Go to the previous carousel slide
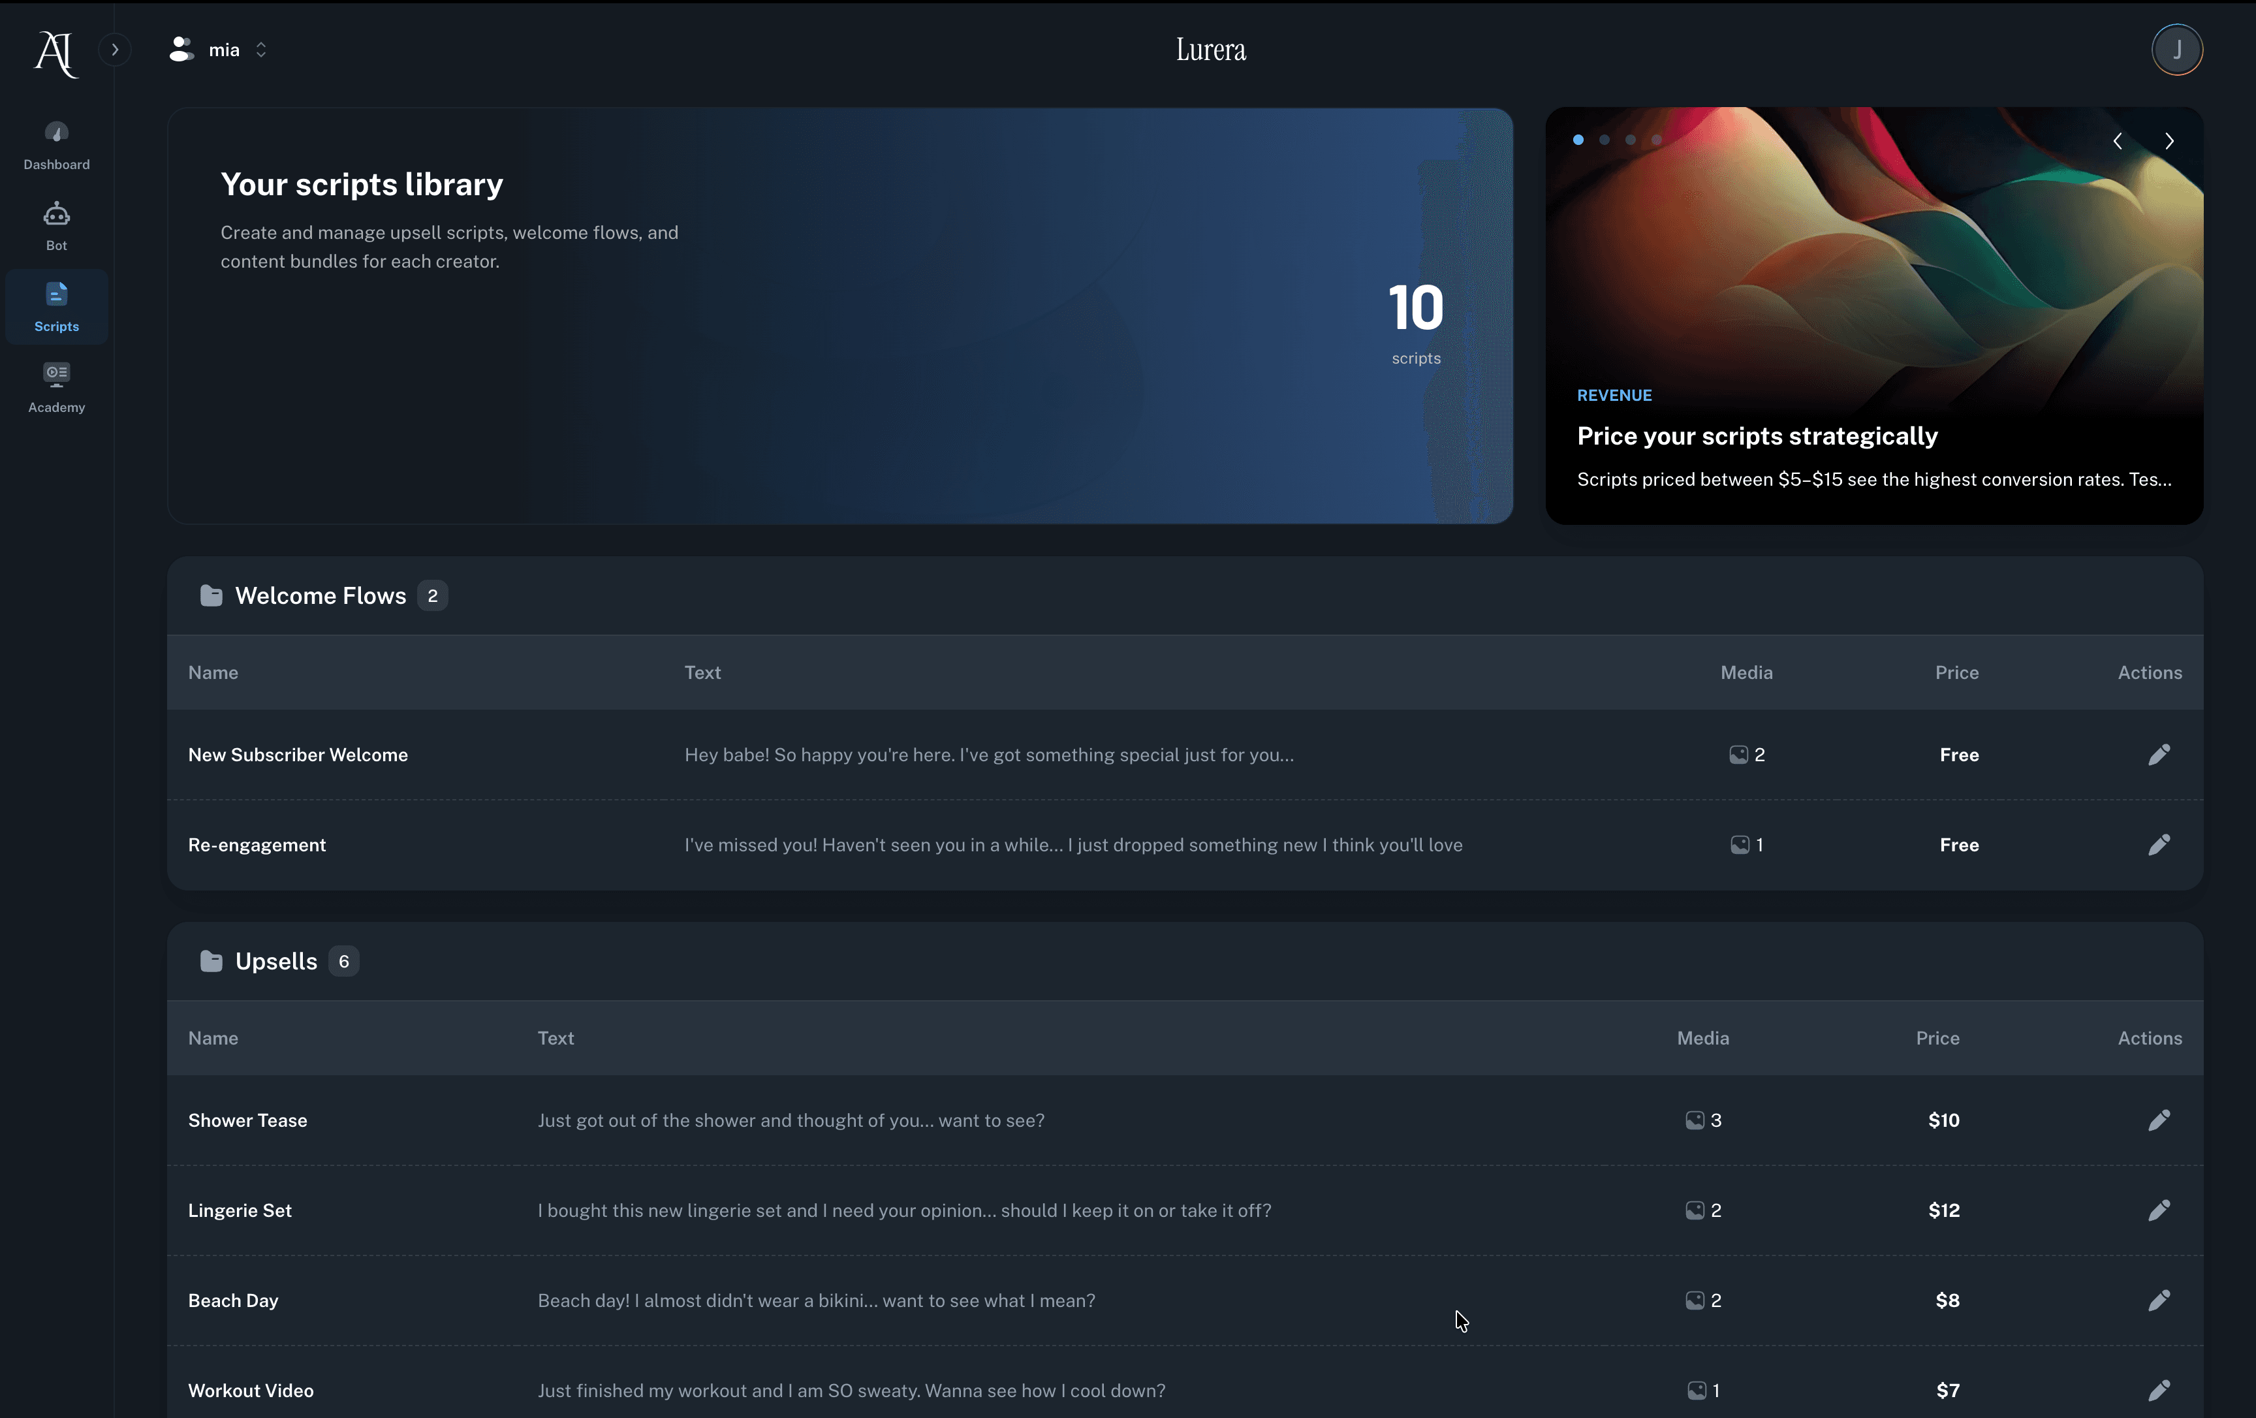 pos(2116,140)
